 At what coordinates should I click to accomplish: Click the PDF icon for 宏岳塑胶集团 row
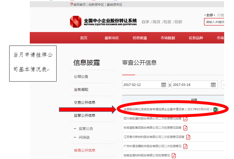(x=185, y=128)
